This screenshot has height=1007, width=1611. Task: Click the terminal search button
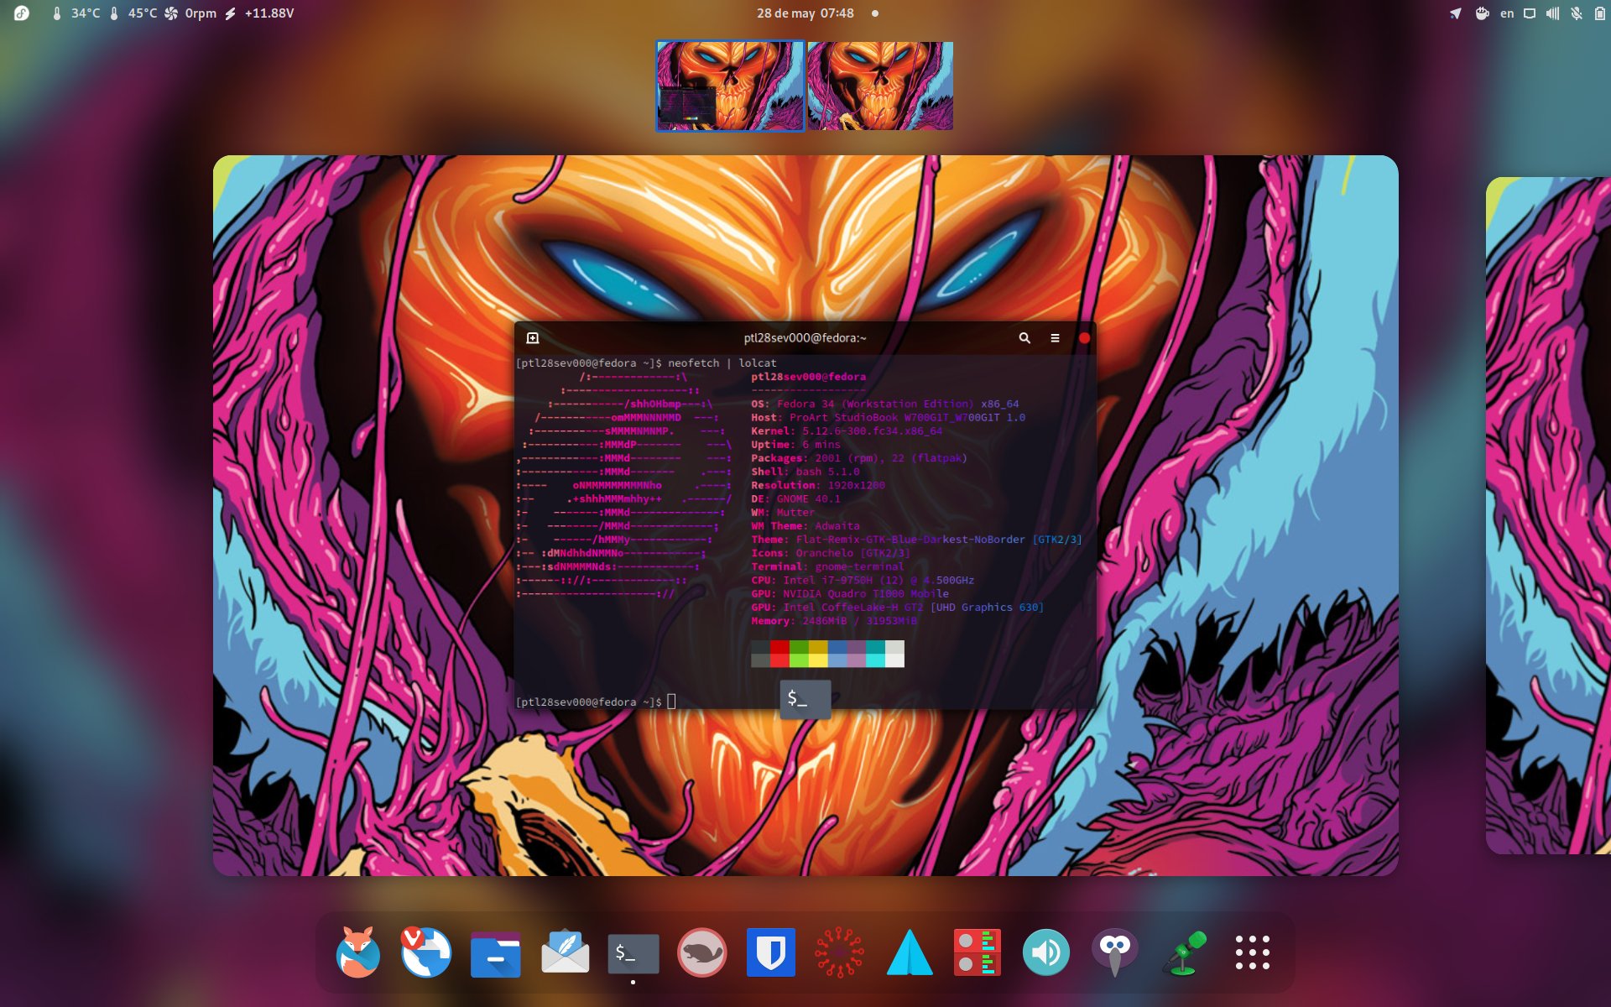click(1024, 338)
